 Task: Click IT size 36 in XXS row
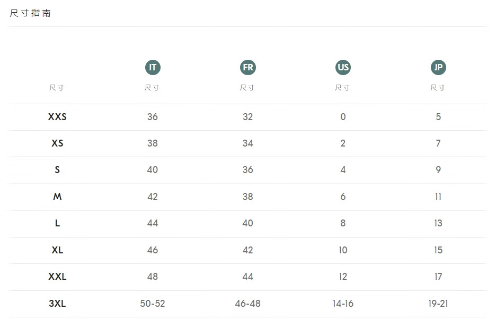pos(153,117)
